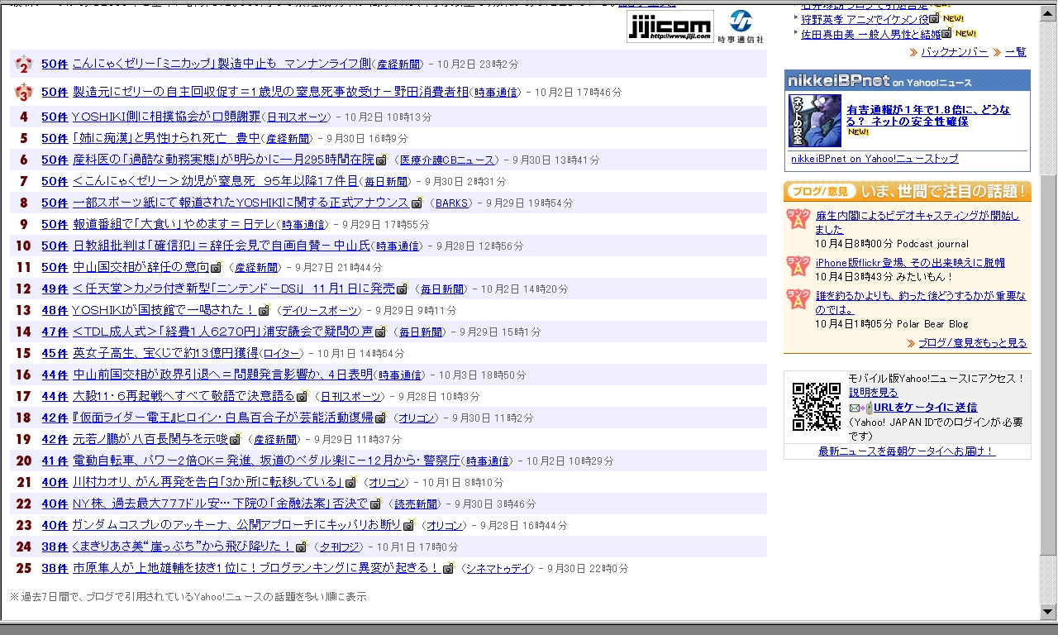This screenshot has width=1058, height=635.
Task: Click camera icon beside ガンダムコスプレのアッキーナ headline
Action: tap(407, 525)
